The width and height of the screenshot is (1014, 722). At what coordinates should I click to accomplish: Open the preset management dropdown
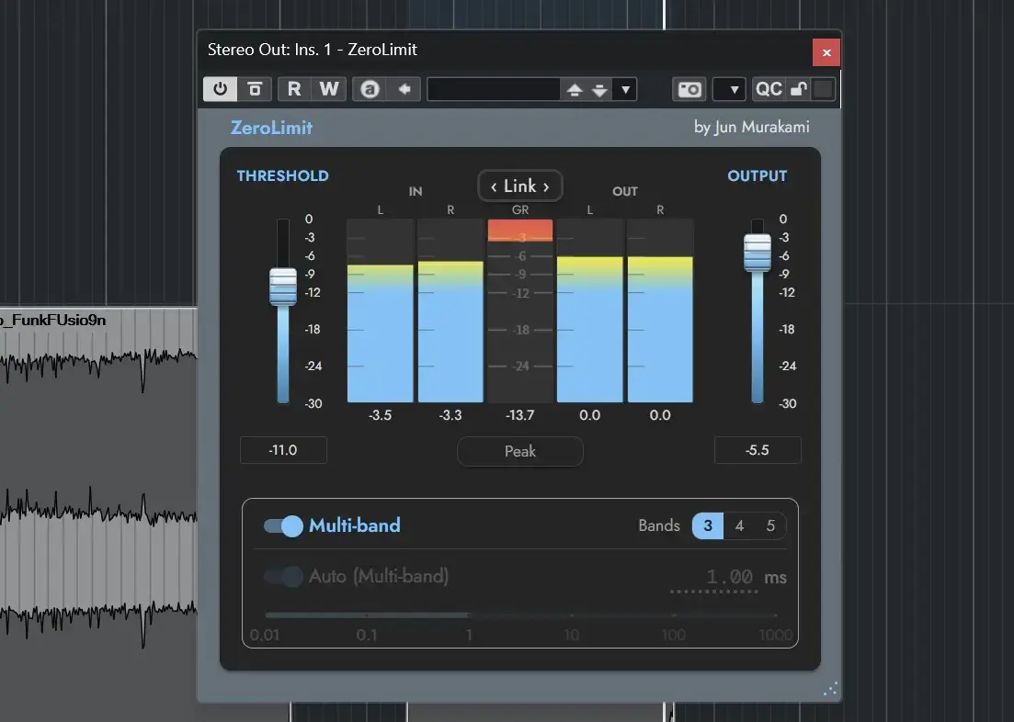(625, 88)
